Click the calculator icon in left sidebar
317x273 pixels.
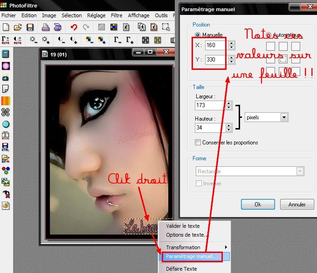(6, 54)
